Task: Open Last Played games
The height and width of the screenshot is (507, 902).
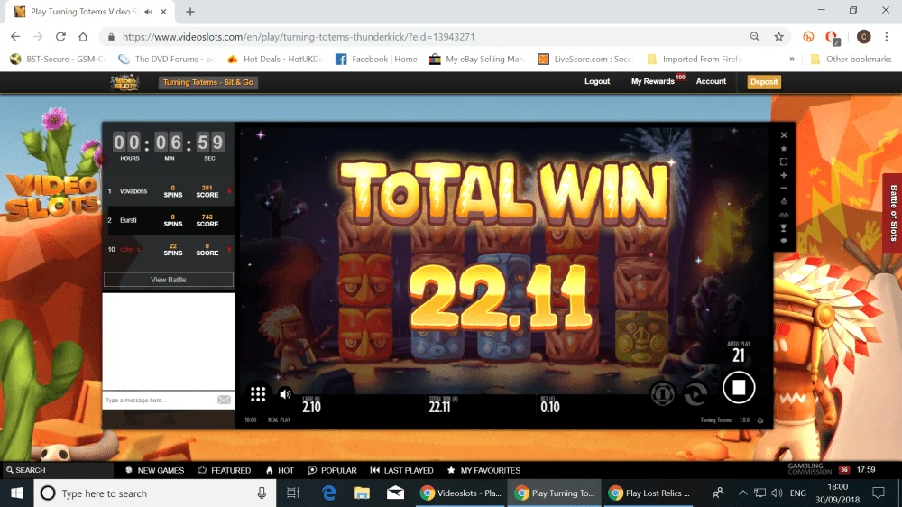Action: (401, 470)
